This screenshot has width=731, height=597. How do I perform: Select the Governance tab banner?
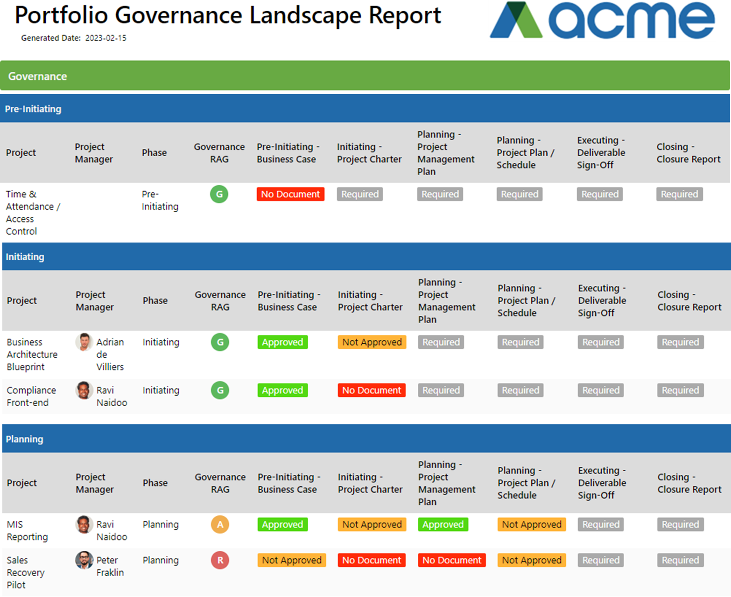[x=37, y=76]
